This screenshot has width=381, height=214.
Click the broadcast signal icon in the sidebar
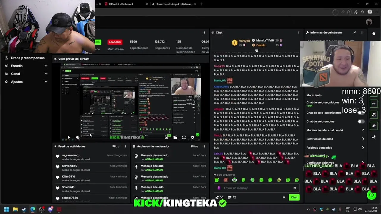coord(374,103)
